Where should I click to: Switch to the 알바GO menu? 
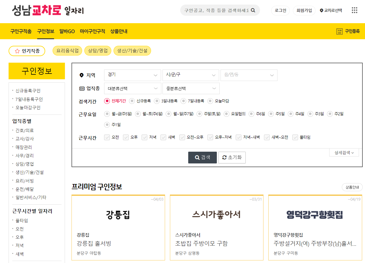pyautogui.click(x=67, y=31)
